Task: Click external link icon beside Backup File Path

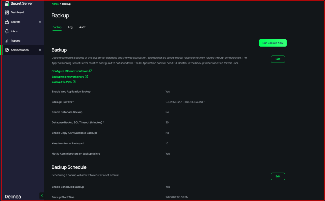Action: [74, 82]
